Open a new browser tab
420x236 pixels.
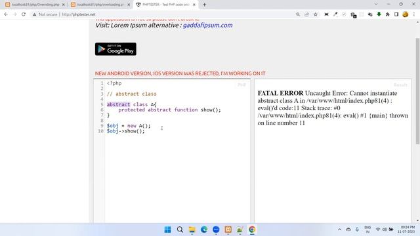coord(204,5)
